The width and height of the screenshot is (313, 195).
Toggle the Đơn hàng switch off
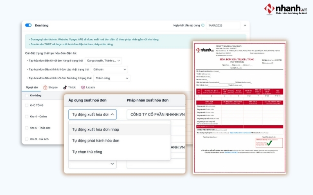click(x=28, y=25)
